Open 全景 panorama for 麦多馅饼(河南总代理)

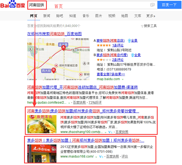click(x=136, y=55)
